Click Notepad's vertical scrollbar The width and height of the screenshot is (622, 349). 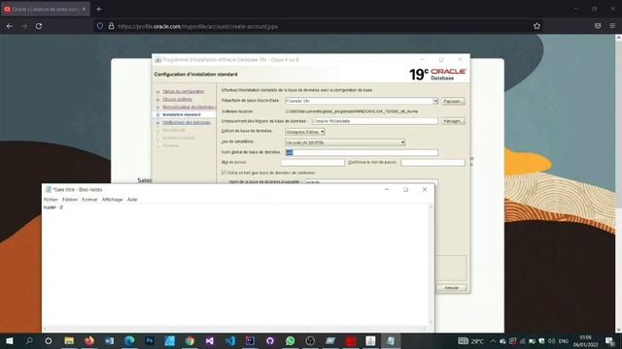431,265
